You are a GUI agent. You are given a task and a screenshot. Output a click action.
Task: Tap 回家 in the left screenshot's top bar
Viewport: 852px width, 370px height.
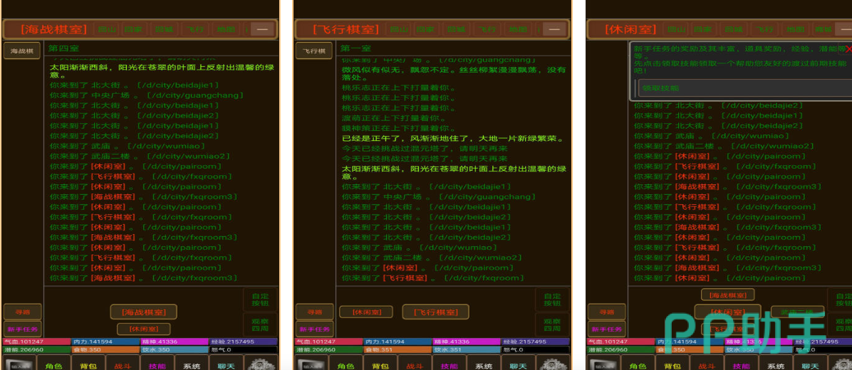pos(134,29)
